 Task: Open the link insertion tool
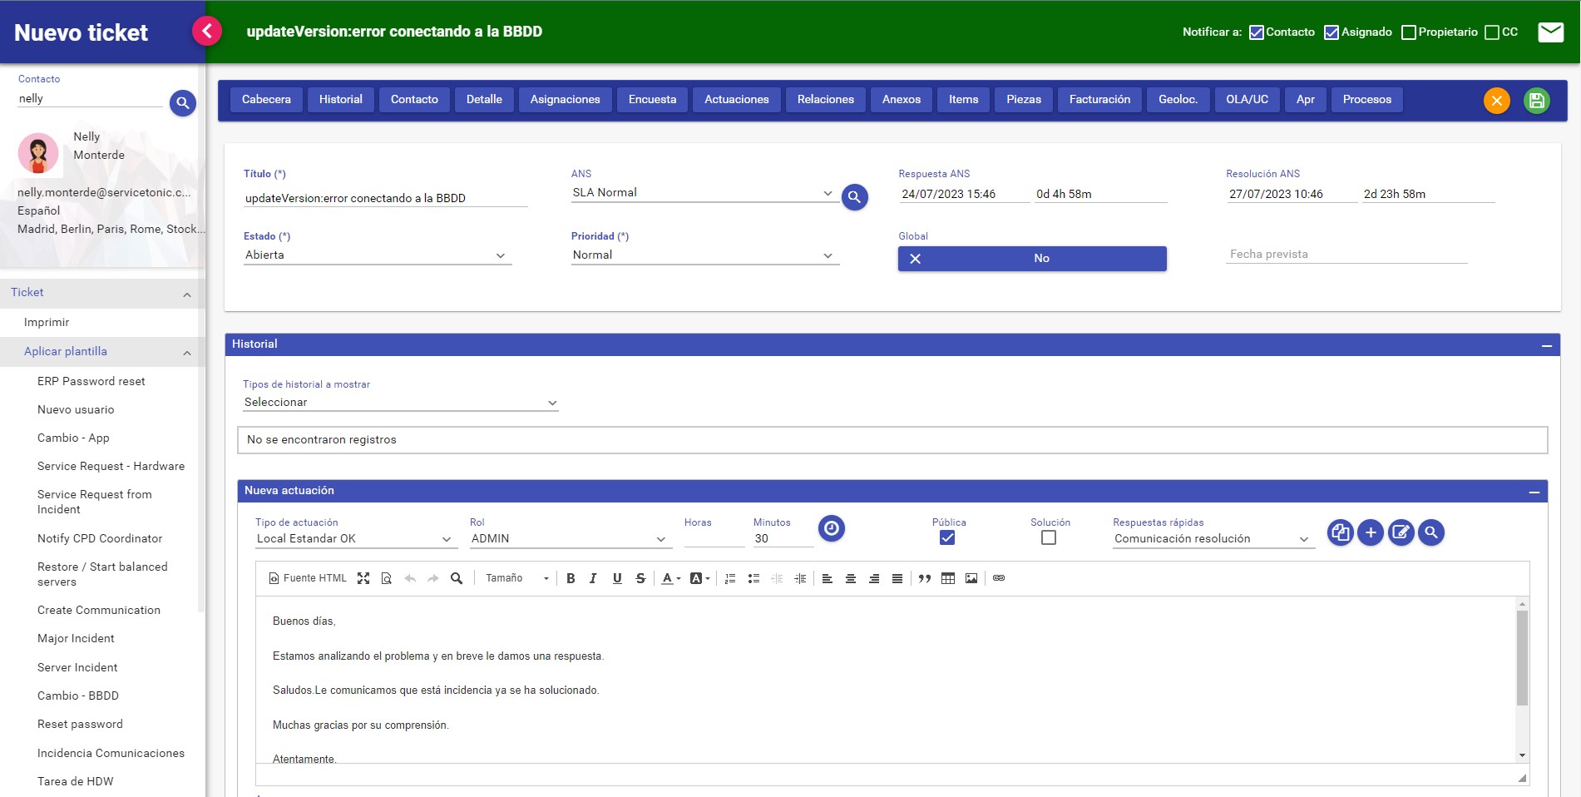click(998, 578)
